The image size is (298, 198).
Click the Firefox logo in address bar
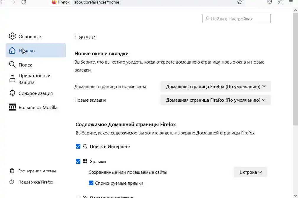(x=54, y=2)
